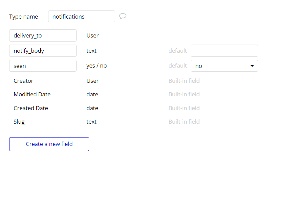Screen dimensions: 292x200
Task: Click the yes / no type label
Action: pos(97,66)
